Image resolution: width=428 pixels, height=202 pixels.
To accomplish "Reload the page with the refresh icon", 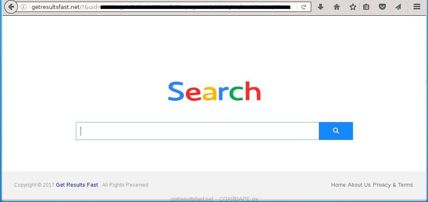I will pyautogui.click(x=304, y=7).
